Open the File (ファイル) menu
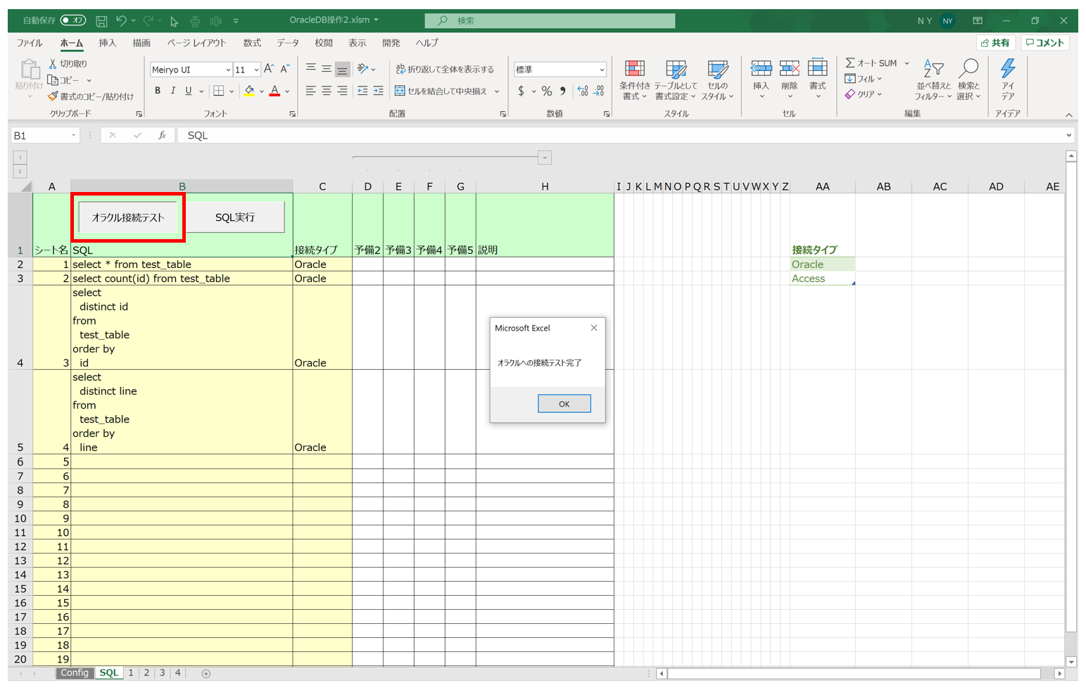1086x690 pixels. click(30, 43)
